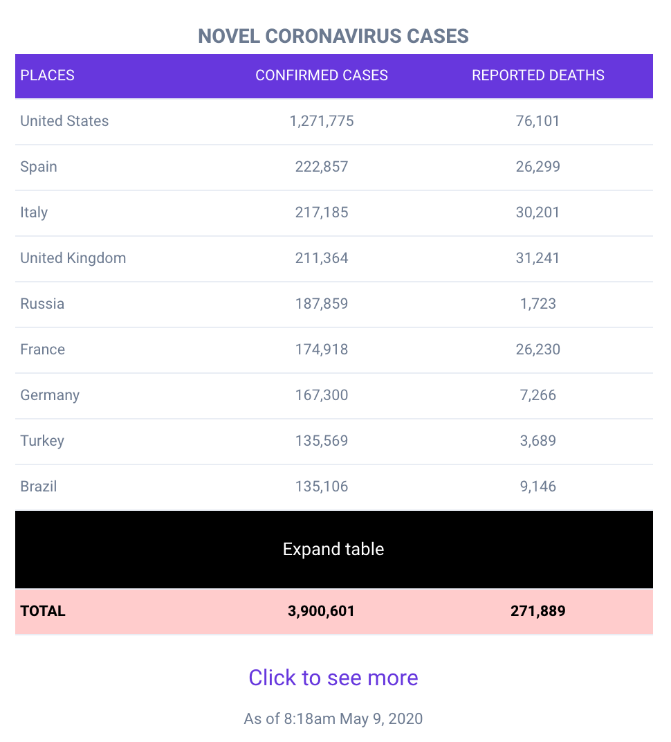
Task: Click the total deaths value 271,889
Action: tap(538, 611)
